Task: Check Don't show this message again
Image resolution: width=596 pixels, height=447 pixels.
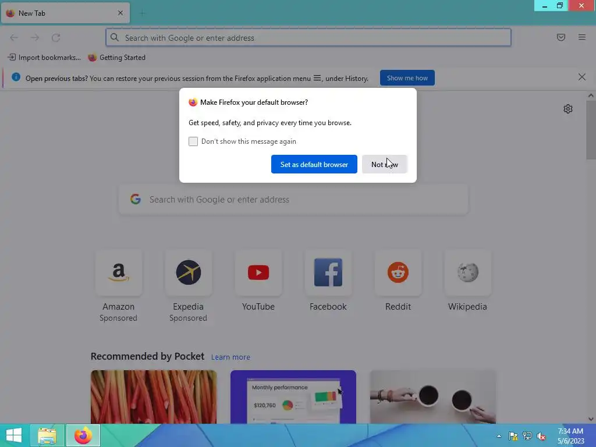Action: tap(193, 141)
